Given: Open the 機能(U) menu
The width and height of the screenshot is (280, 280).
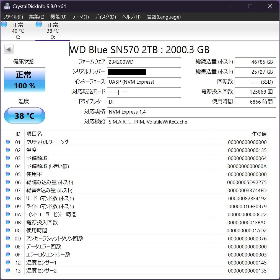Looking at the screenshot, I should pos(58,17).
